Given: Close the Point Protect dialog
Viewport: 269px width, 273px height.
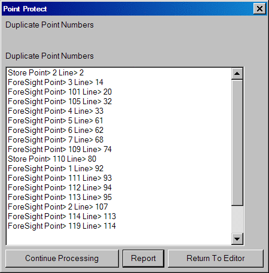Looking at the screenshot, I should pyautogui.click(x=259, y=9).
